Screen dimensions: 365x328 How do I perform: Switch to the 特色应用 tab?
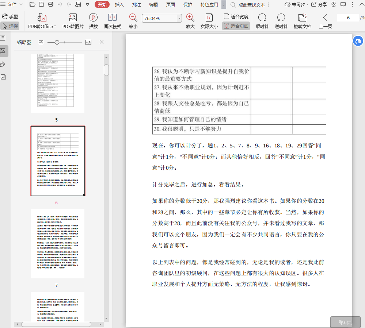[x=209, y=5]
